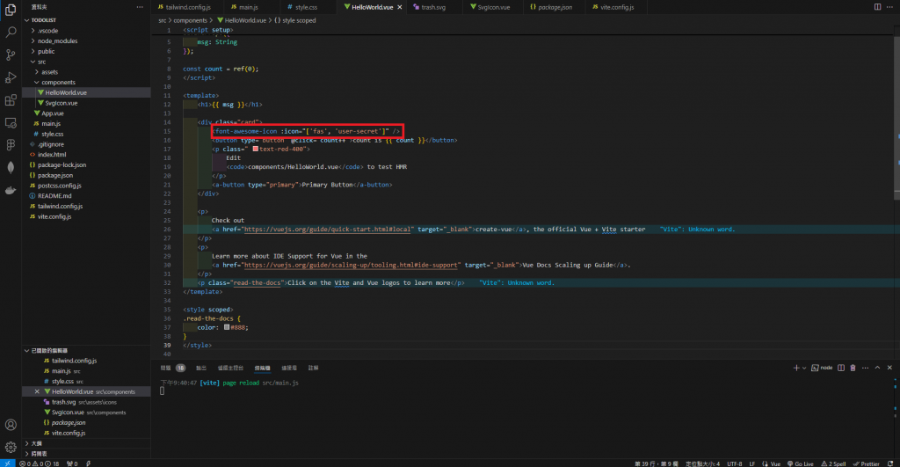Open the Search view icon
The image size is (900, 467).
[x=11, y=32]
